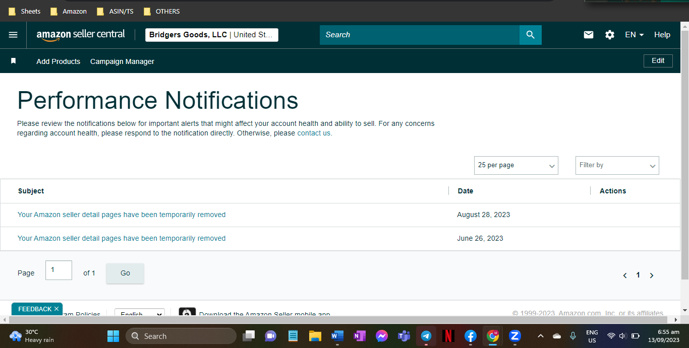Image resolution: width=689 pixels, height=348 pixels.
Task: Open OneNote from the taskbar
Action: (360, 336)
